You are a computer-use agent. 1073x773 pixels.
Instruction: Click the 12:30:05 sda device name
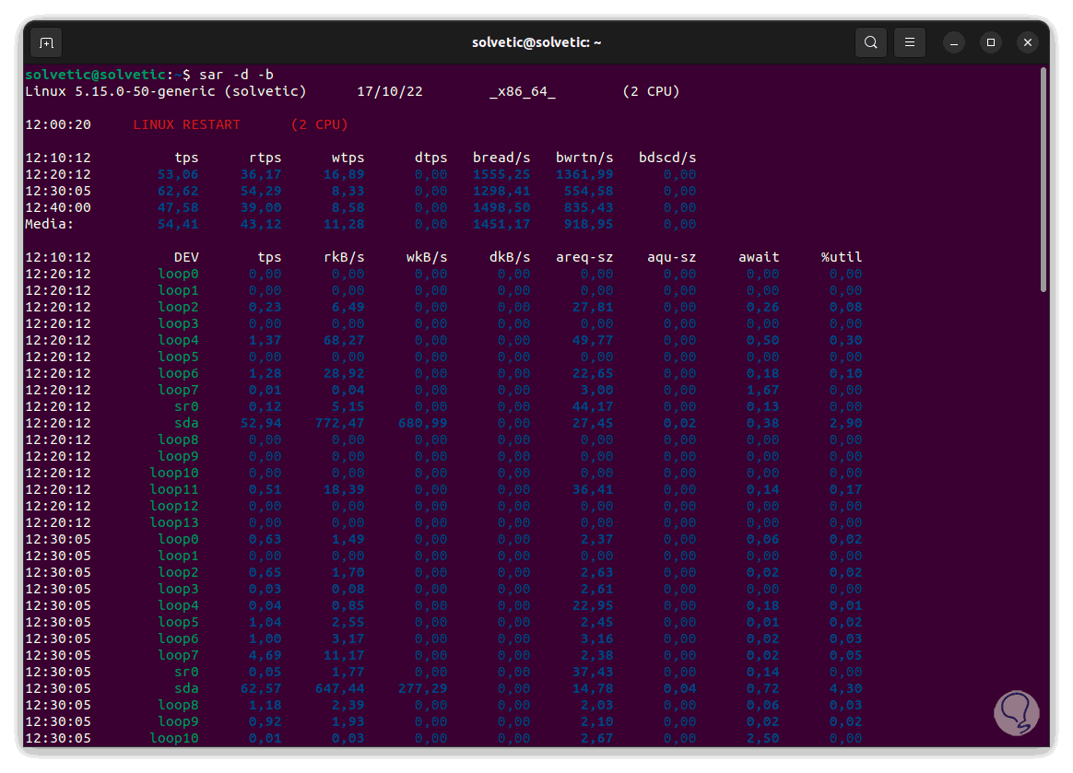coord(186,689)
